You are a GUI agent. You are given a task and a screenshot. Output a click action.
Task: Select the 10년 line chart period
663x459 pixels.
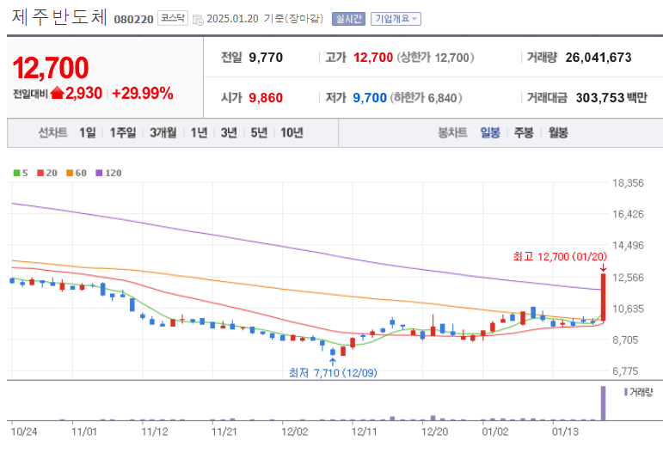click(292, 132)
